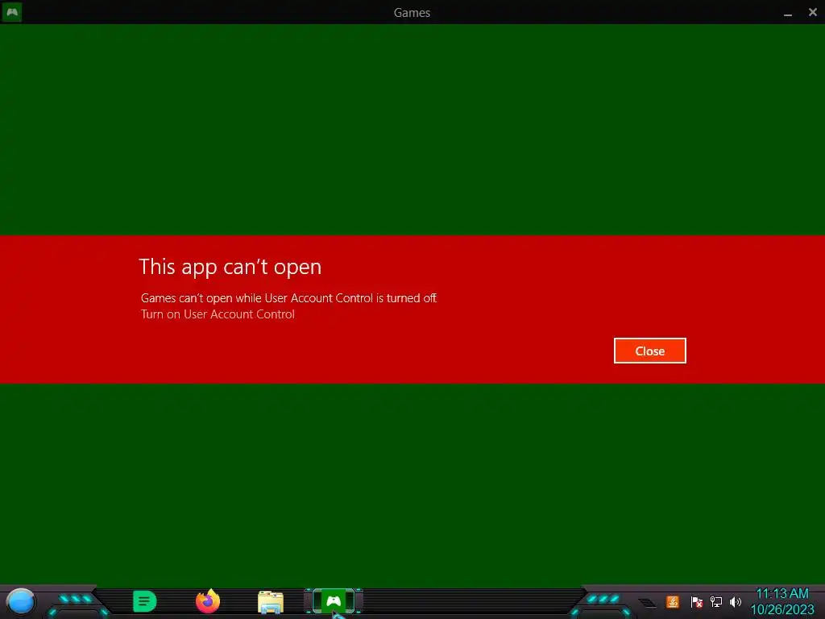Minimize the Games window
Image resolution: width=825 pixels, height=619 pixels.
click(x=788, y=13)
